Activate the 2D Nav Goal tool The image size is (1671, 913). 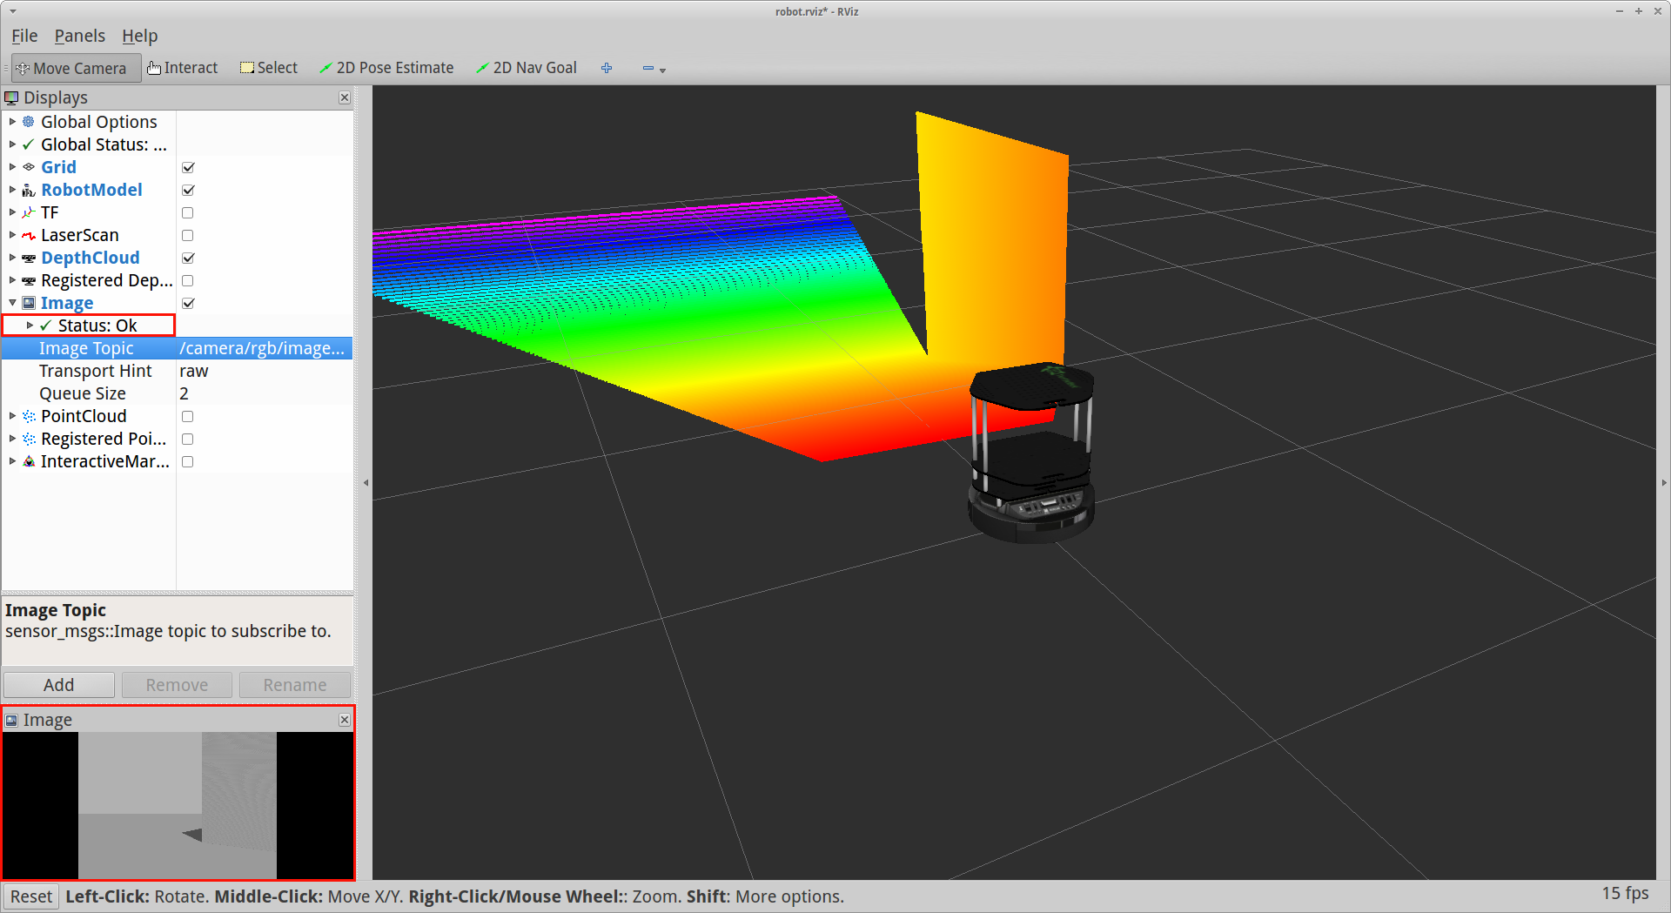click(x=527, y=68)
